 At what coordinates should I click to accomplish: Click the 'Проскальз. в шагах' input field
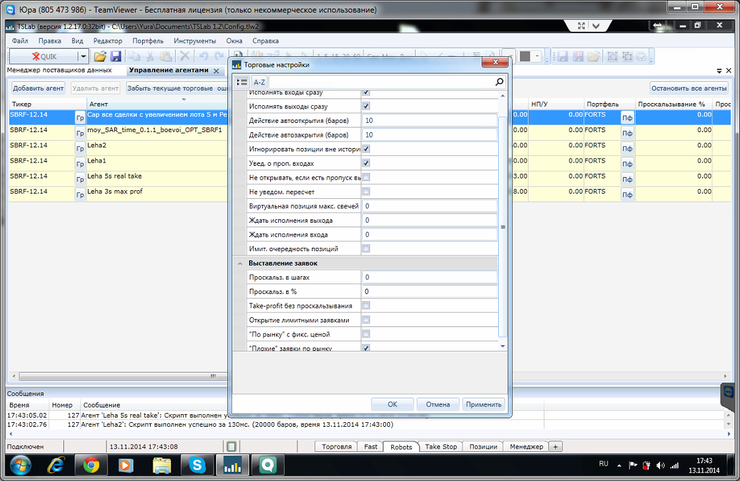pyautogui.click(x=429, y=277)
